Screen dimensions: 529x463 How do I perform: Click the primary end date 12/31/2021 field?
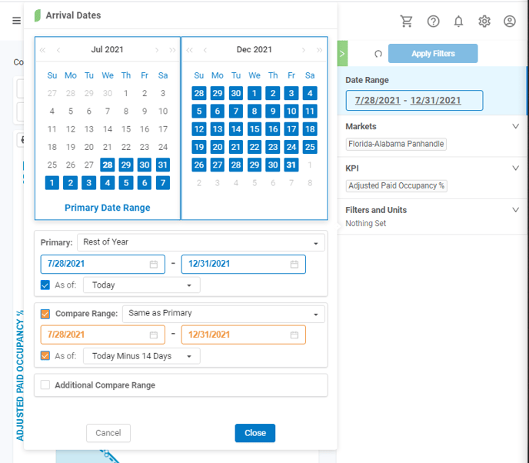click(x=243, y=265)
